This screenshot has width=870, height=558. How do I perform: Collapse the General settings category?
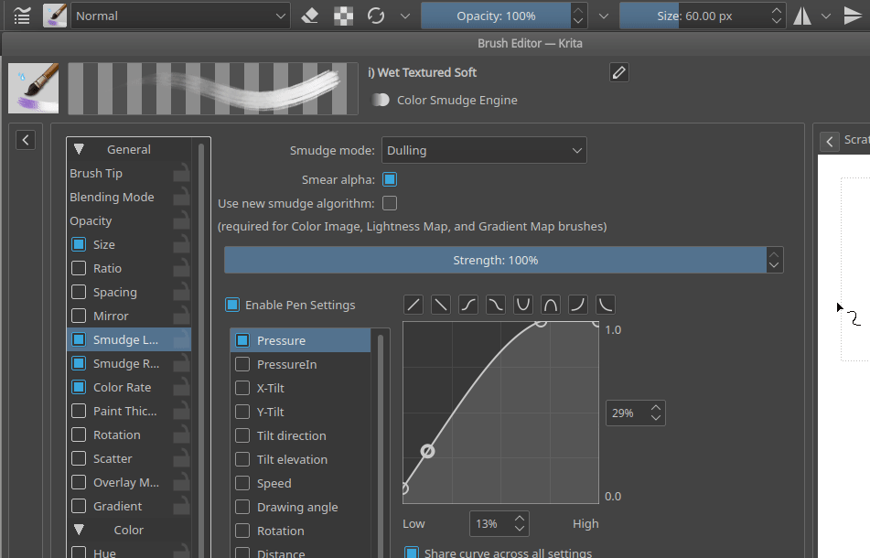pos(79,149)
